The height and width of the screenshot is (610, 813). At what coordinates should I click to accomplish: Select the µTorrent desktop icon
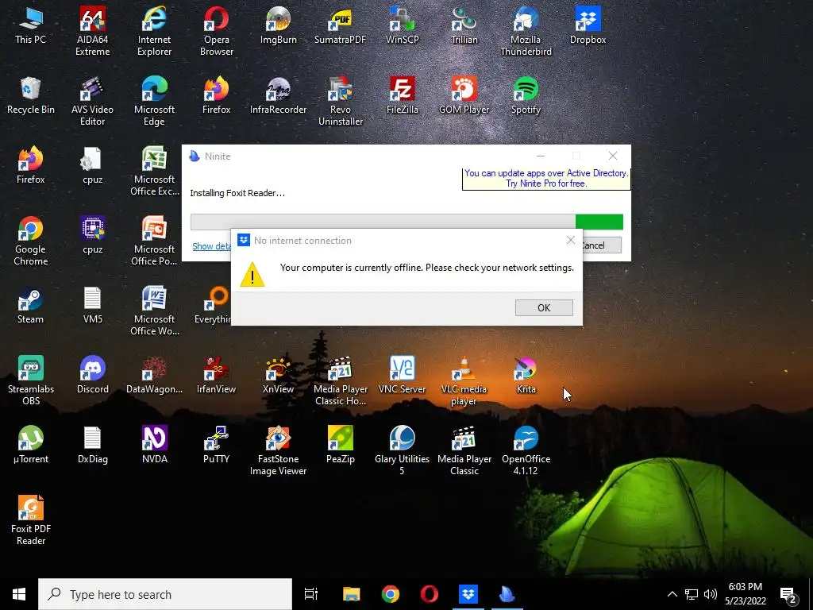point(31,445)
